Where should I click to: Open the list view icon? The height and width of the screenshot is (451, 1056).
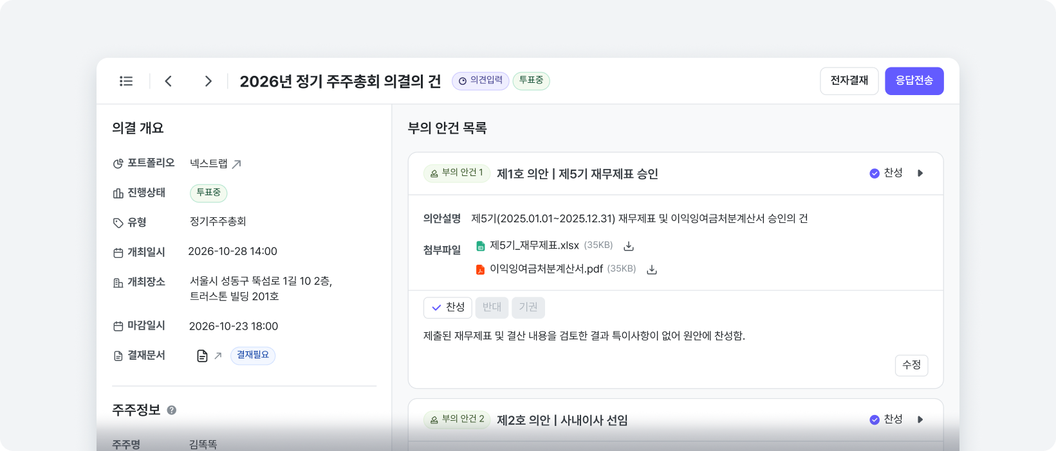tap(126, 81)
